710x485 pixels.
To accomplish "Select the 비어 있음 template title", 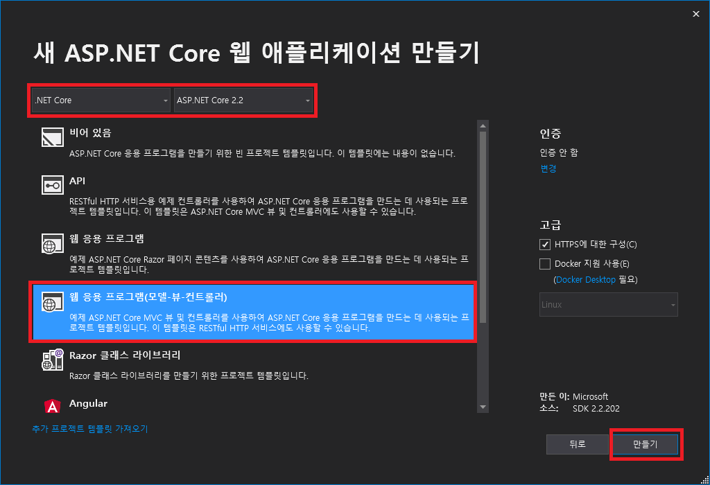I will coord(90,132).
